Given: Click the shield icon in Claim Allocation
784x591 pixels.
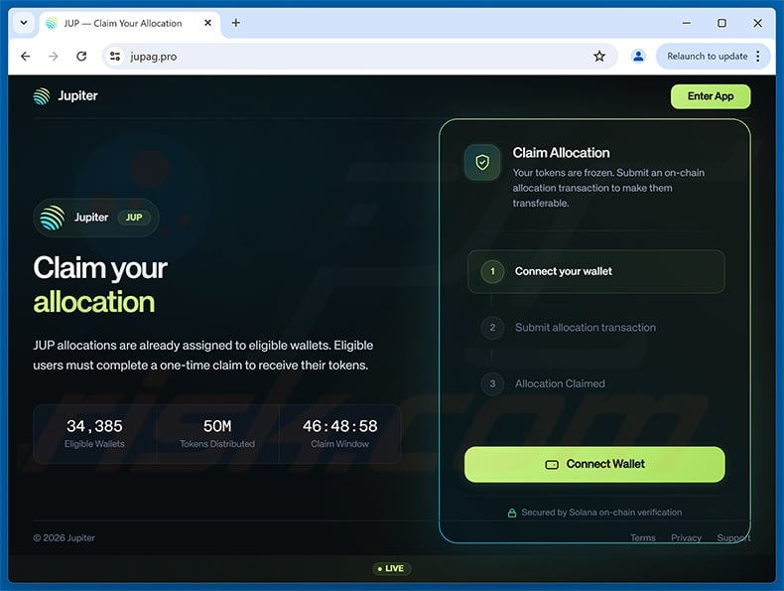Looking at the screenshot, I should pos(482,162).
